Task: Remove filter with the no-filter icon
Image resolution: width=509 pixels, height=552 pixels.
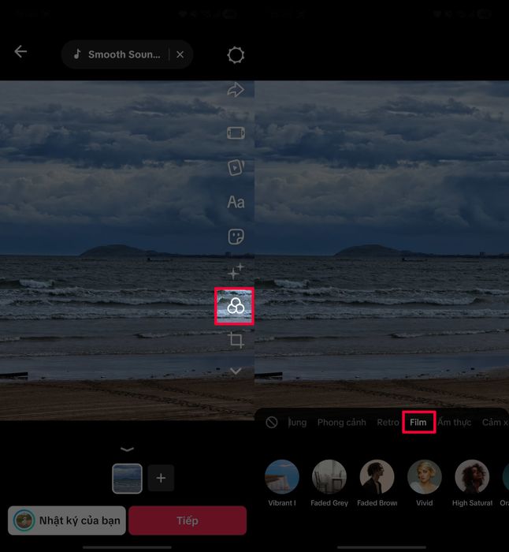Action: (x=272, y=422)
